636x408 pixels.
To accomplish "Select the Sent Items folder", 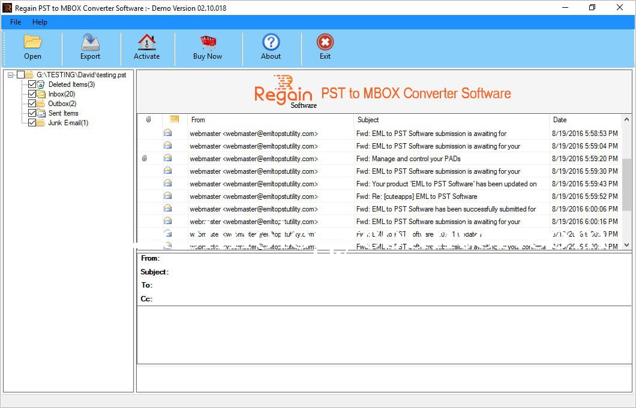I will [63, 113].
